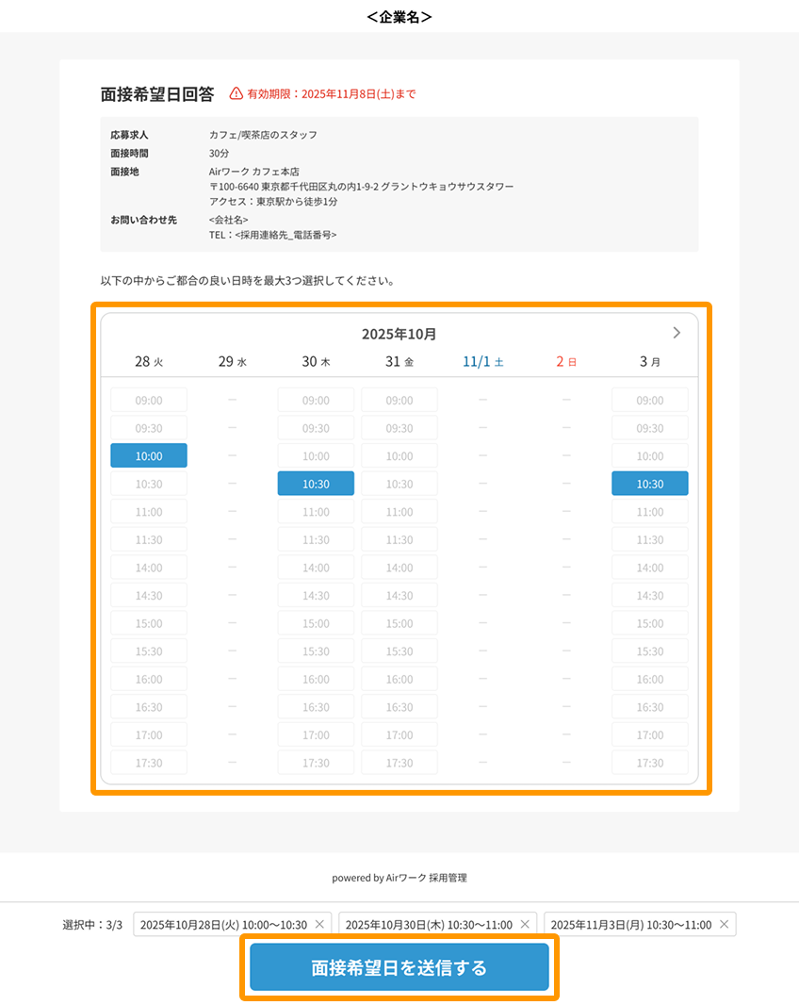Image resolution: width=799 pixels, height=1005 pixels.
Task: Select 10:00 slot on 31 金
Action: 399,455
